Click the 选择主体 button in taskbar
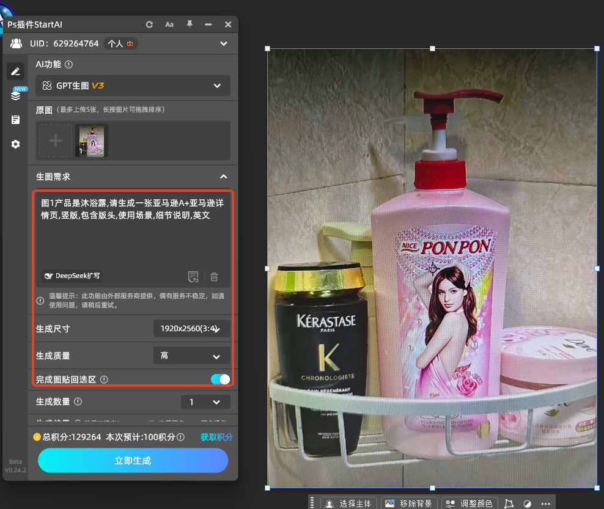The image size is (604, 509). tap(350, 504)
